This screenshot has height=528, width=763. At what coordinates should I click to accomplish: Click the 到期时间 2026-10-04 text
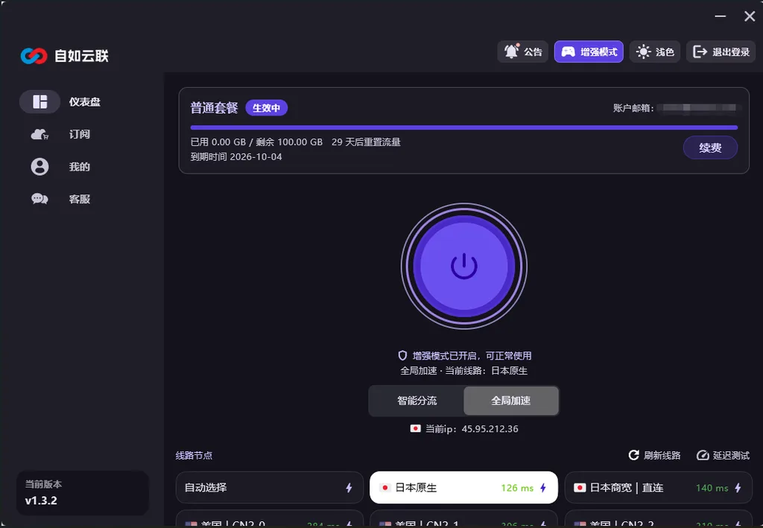(x=236, y=156)
